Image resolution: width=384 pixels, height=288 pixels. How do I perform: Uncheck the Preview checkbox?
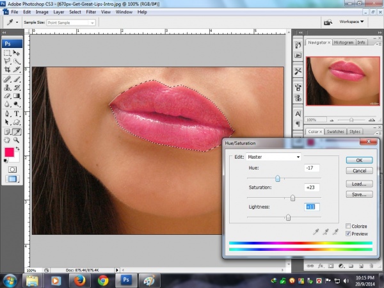point(348,234)
